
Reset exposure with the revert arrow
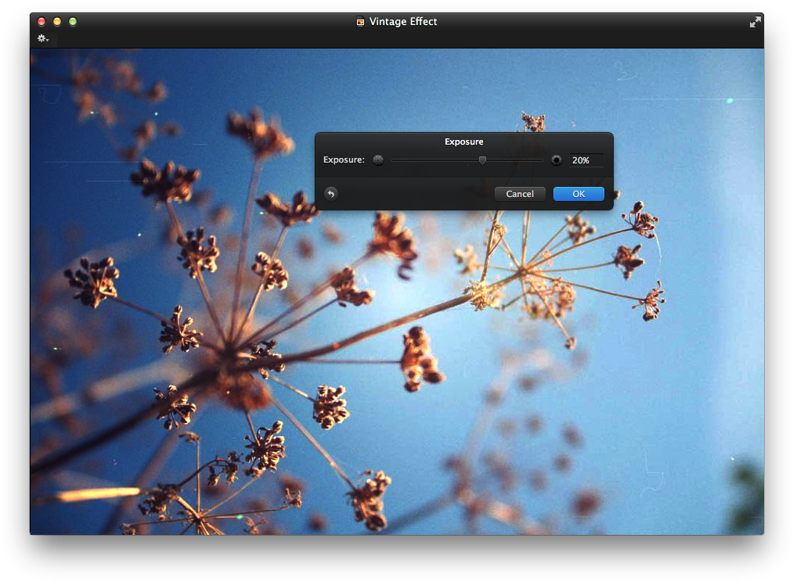click(331, 193)
